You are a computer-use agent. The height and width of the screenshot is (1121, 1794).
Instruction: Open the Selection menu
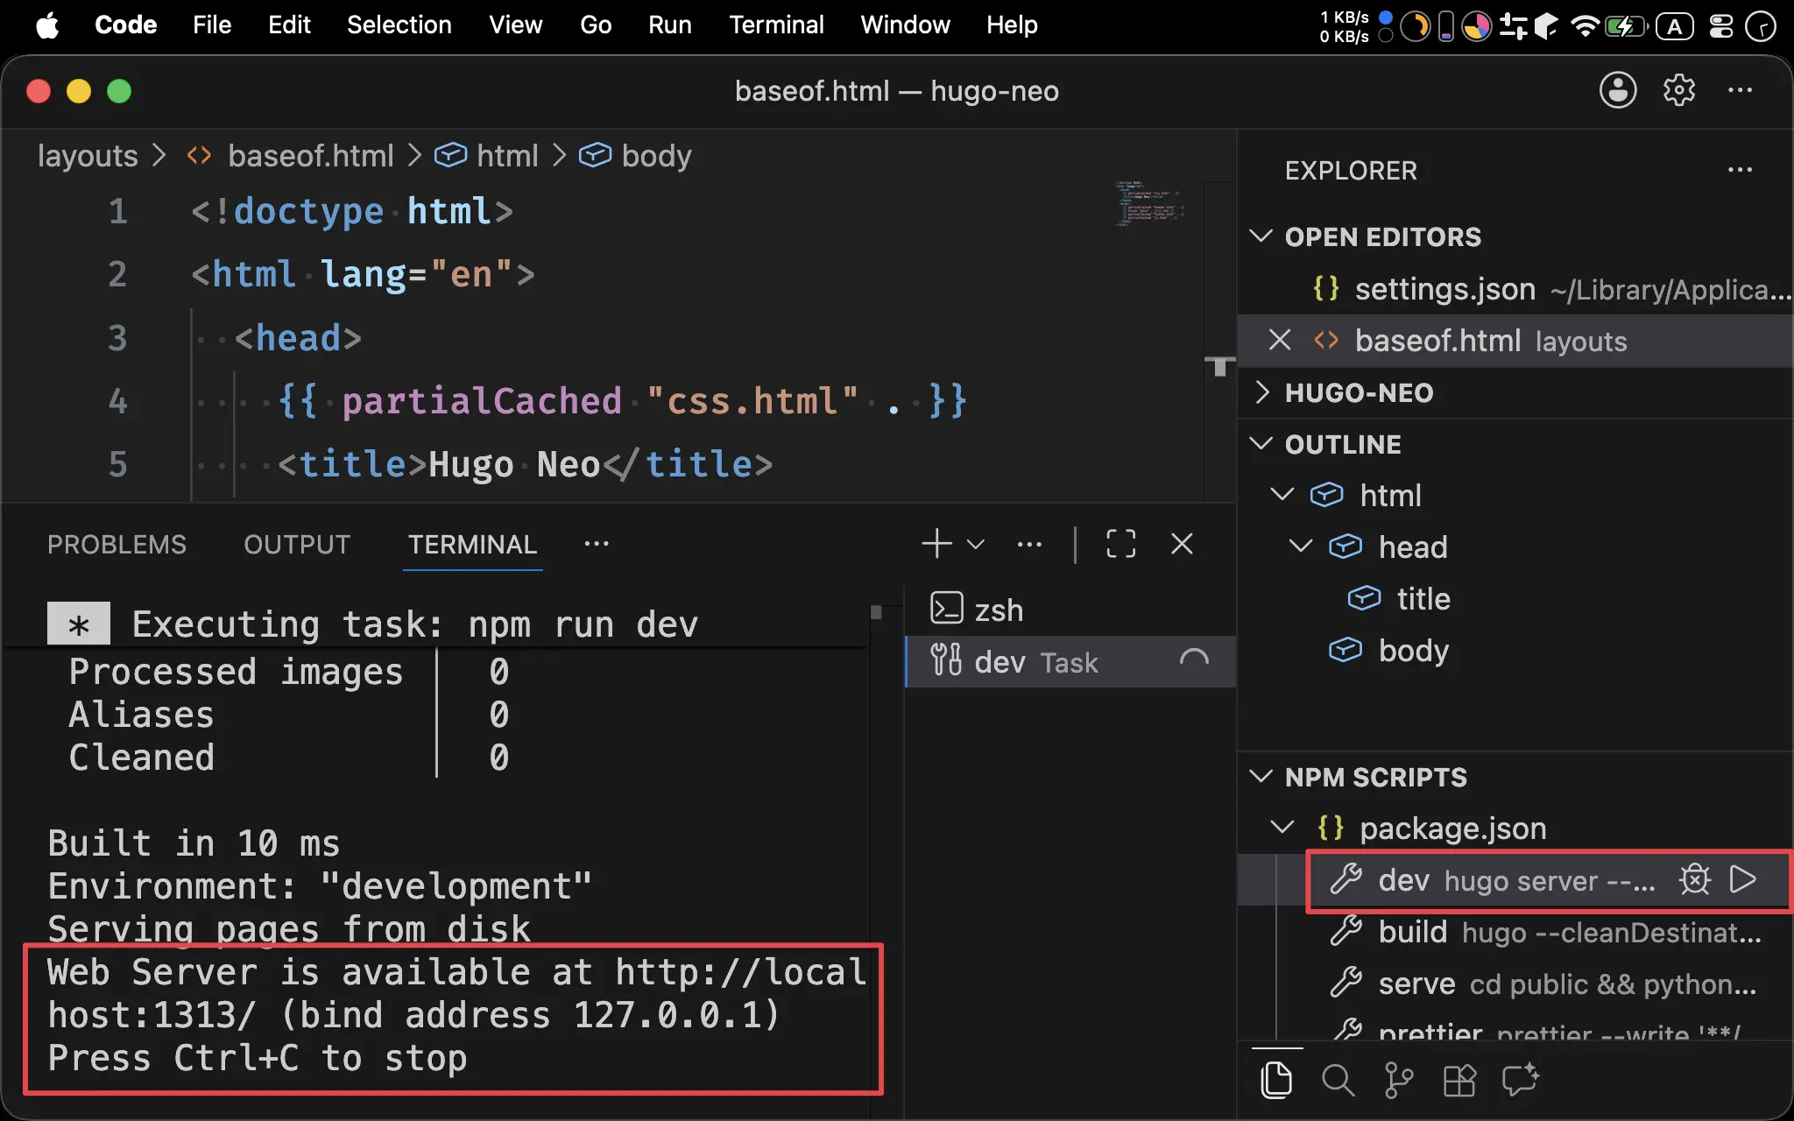[x=399, y=25]
